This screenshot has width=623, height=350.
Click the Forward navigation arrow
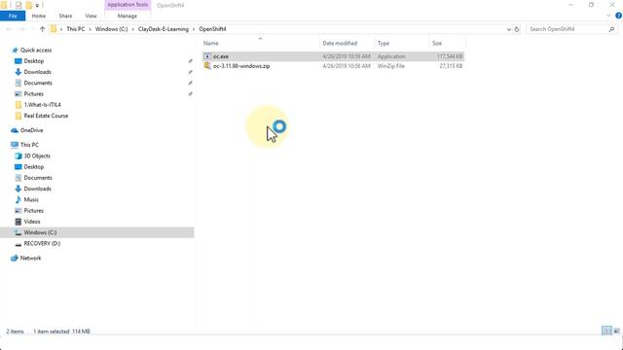(22, 29)
